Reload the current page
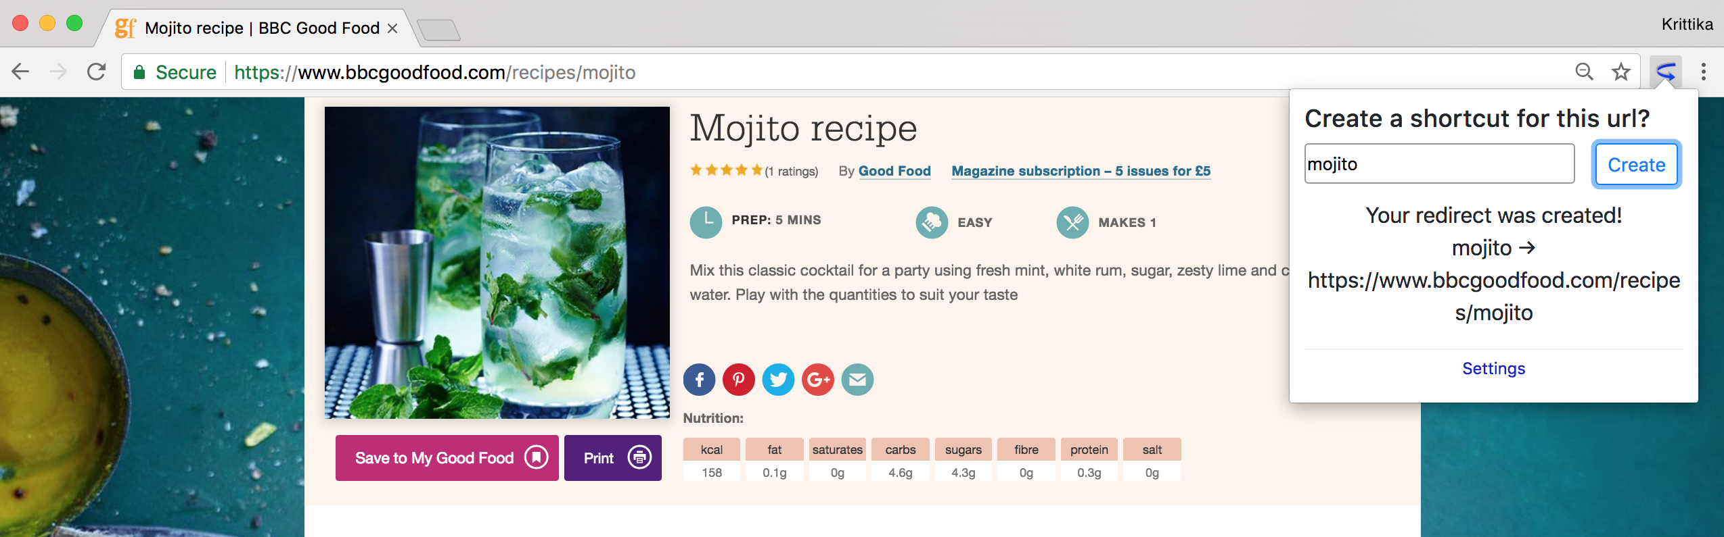 coord(97,72)
